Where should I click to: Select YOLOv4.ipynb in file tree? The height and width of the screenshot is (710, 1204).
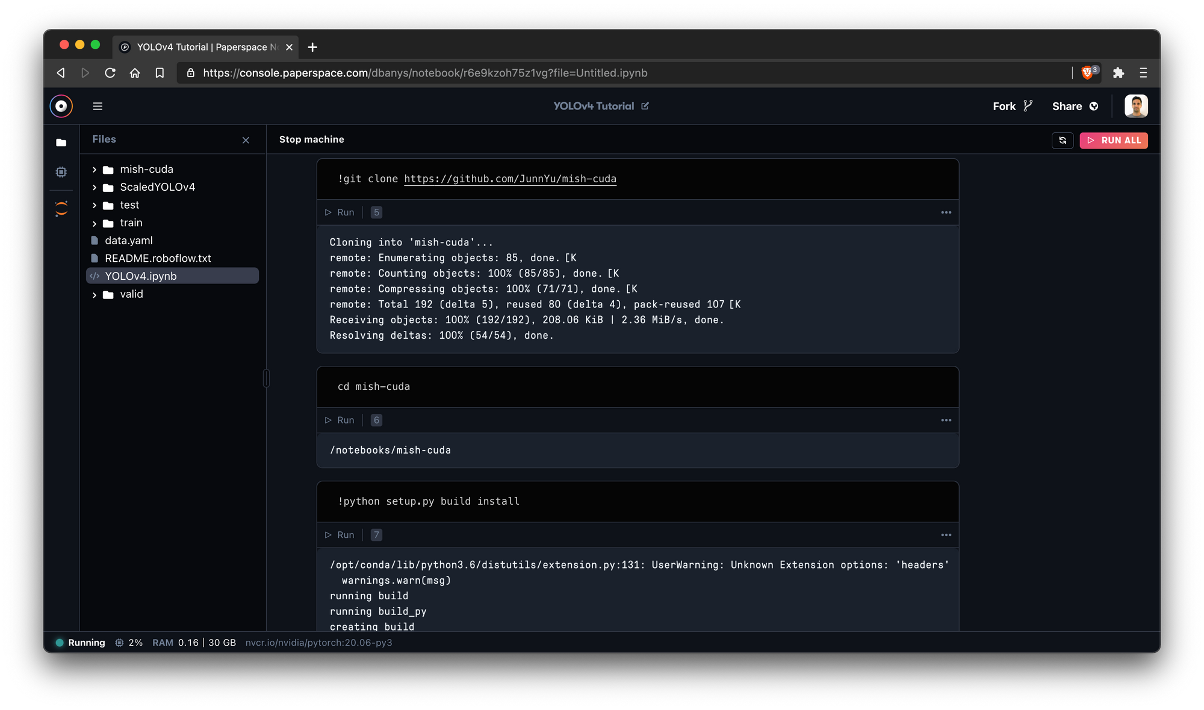pos(141,276)
